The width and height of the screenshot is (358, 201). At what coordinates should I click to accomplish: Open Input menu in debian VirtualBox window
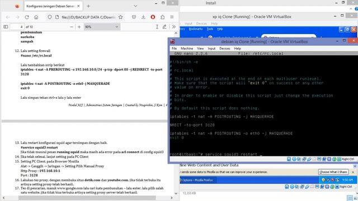pyautogui.click(x=211, y=49)
